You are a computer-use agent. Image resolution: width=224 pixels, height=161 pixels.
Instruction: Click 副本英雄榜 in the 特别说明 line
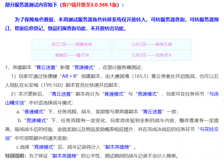(64, 156)
